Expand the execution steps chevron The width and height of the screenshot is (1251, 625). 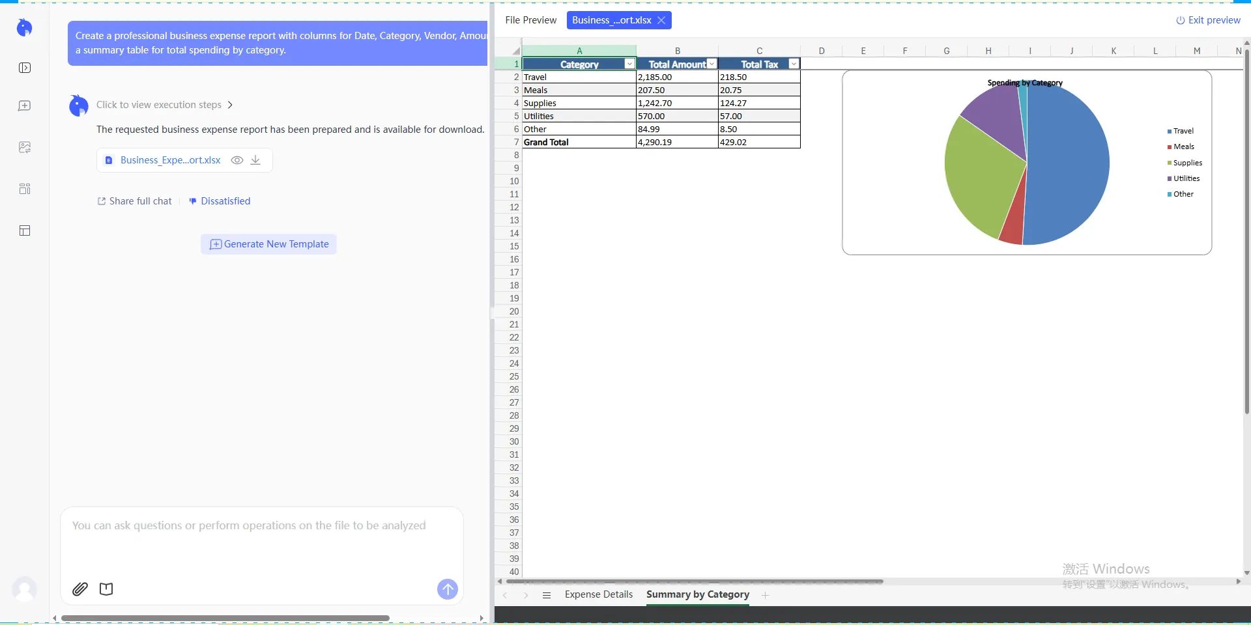click(x=230, y=105)
